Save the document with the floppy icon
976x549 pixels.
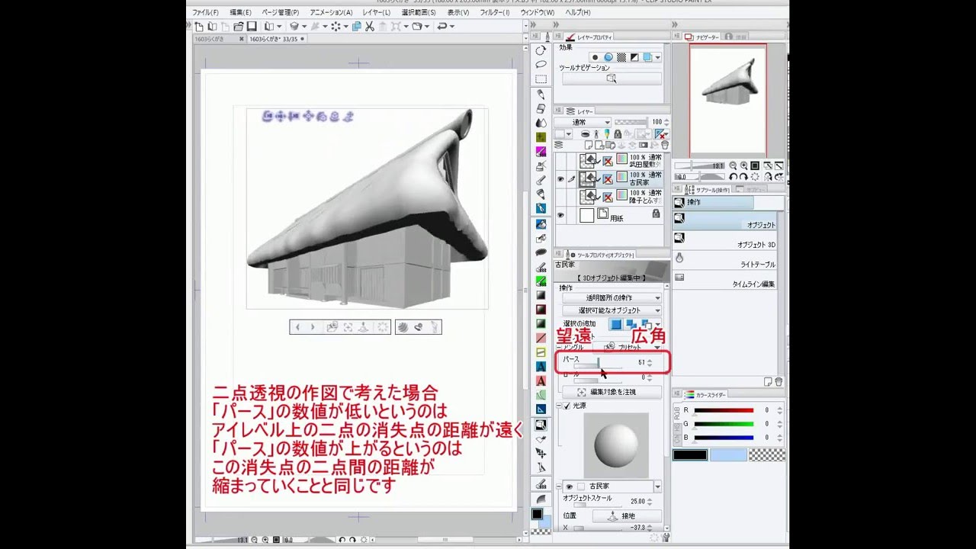pyautogui.click(x=252, y=27)
